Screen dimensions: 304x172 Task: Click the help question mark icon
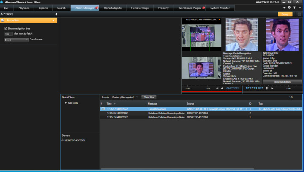pos(289,8)
